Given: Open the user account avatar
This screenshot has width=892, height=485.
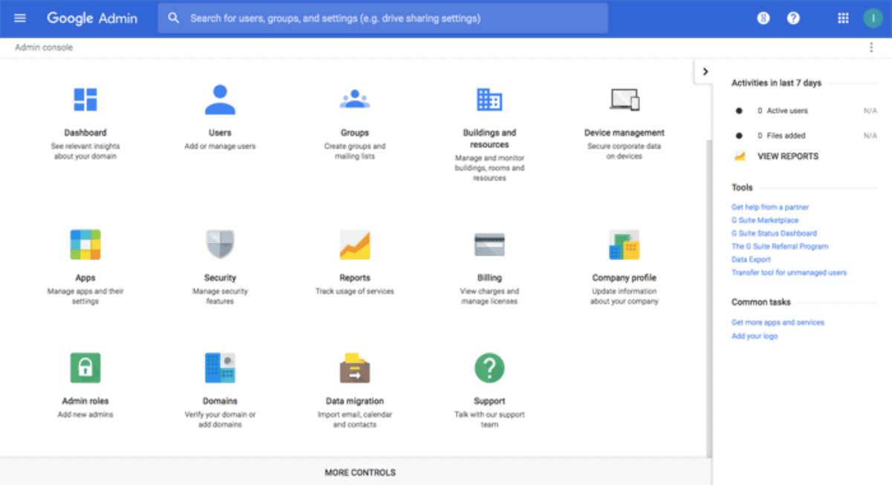Looking at the screenshot, I should pyautogui.click(x=873, y=18).
